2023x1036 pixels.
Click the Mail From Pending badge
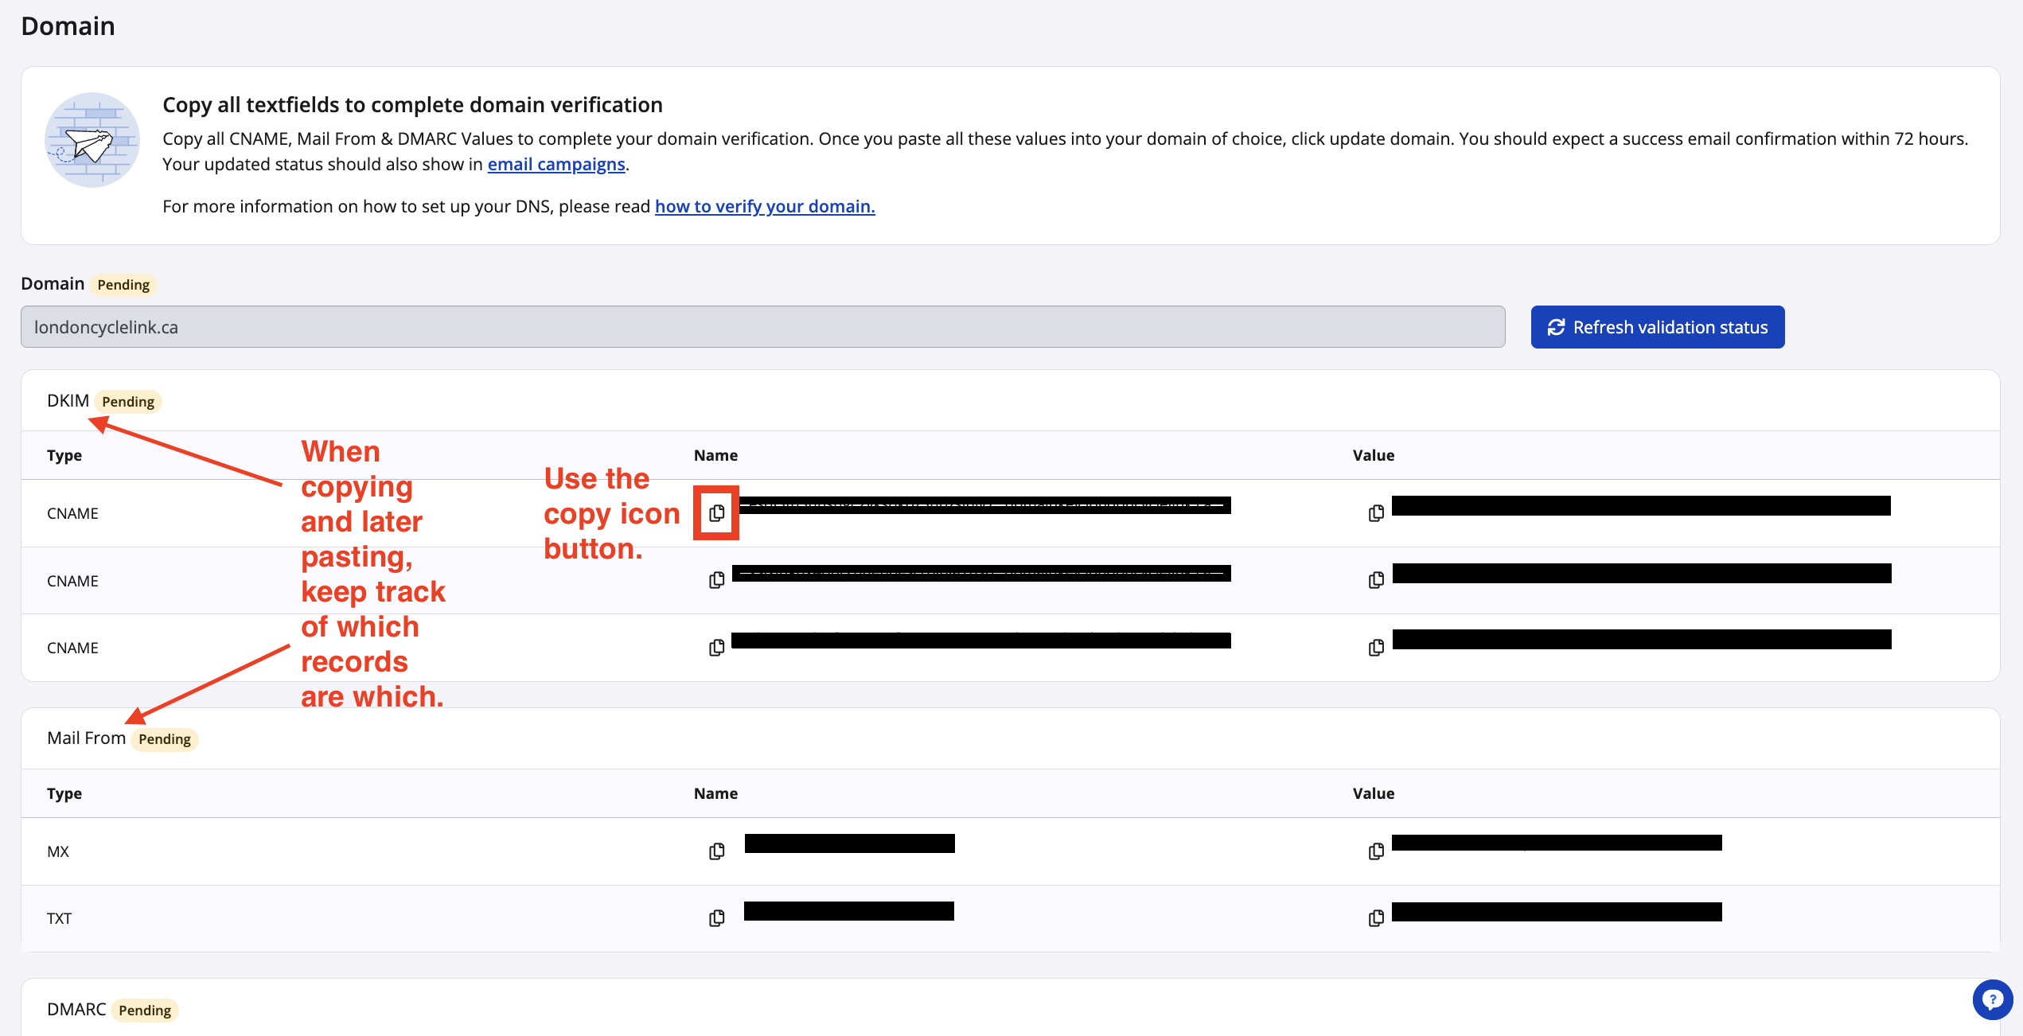164,739
